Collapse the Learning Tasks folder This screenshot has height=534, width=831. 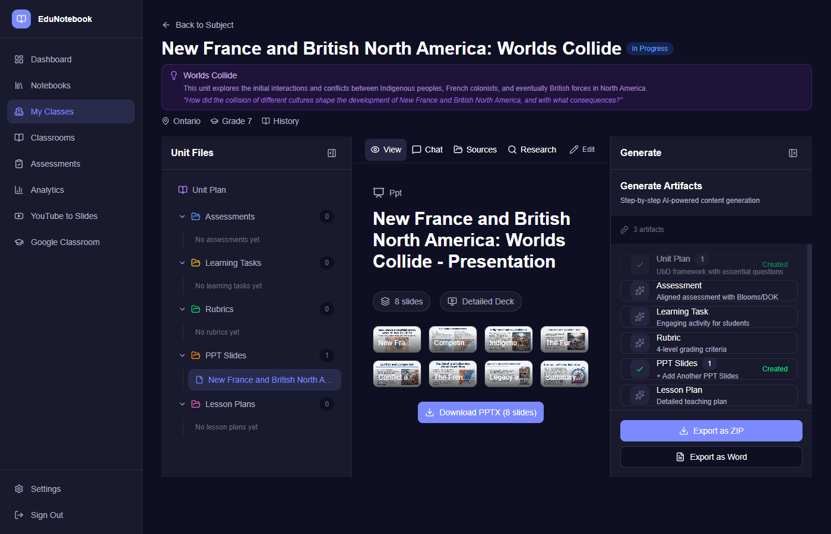[x=182, y=263]
